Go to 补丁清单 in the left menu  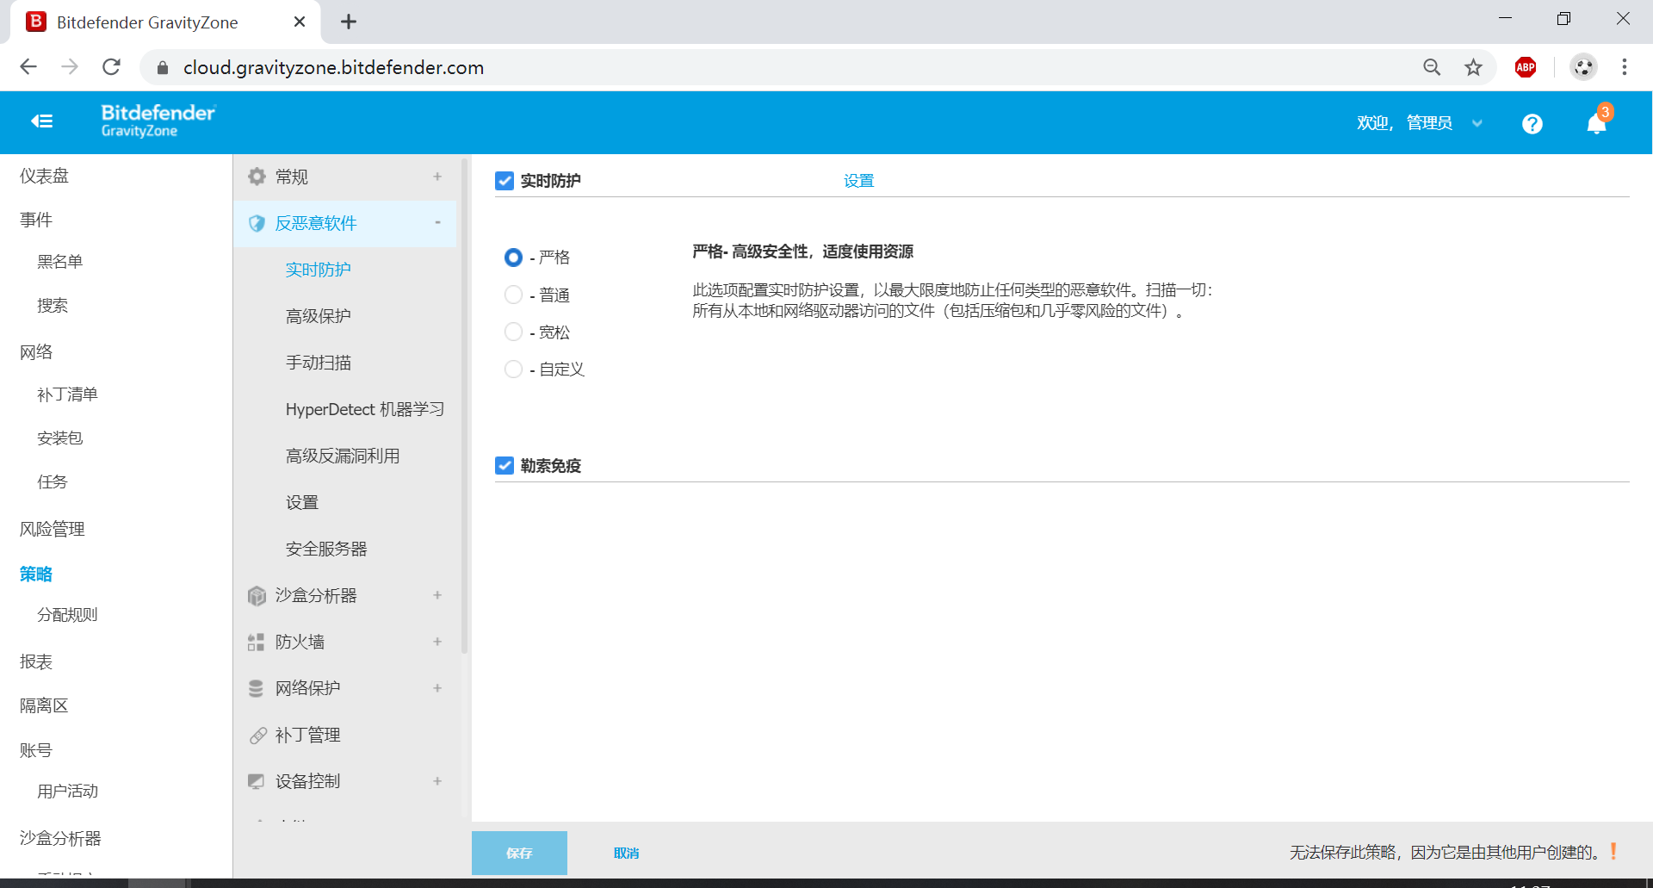[x=67, y=394]
